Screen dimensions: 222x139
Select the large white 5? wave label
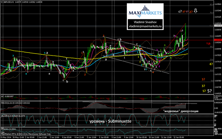pyautogui.click(x=209, y=91)
